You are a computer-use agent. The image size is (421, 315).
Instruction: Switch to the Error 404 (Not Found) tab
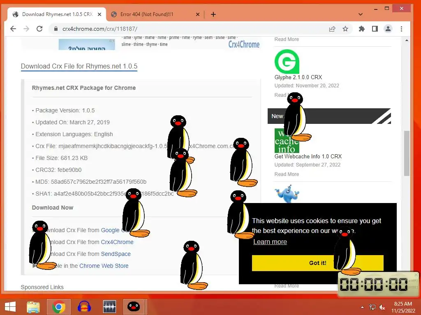[147, 14]
